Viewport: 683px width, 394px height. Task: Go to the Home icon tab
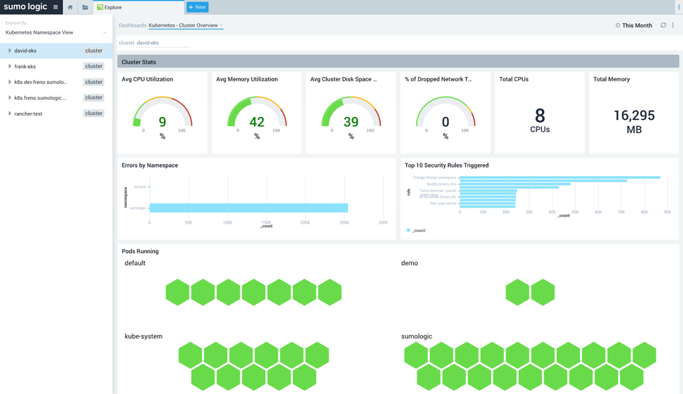[x=70, y=7]
